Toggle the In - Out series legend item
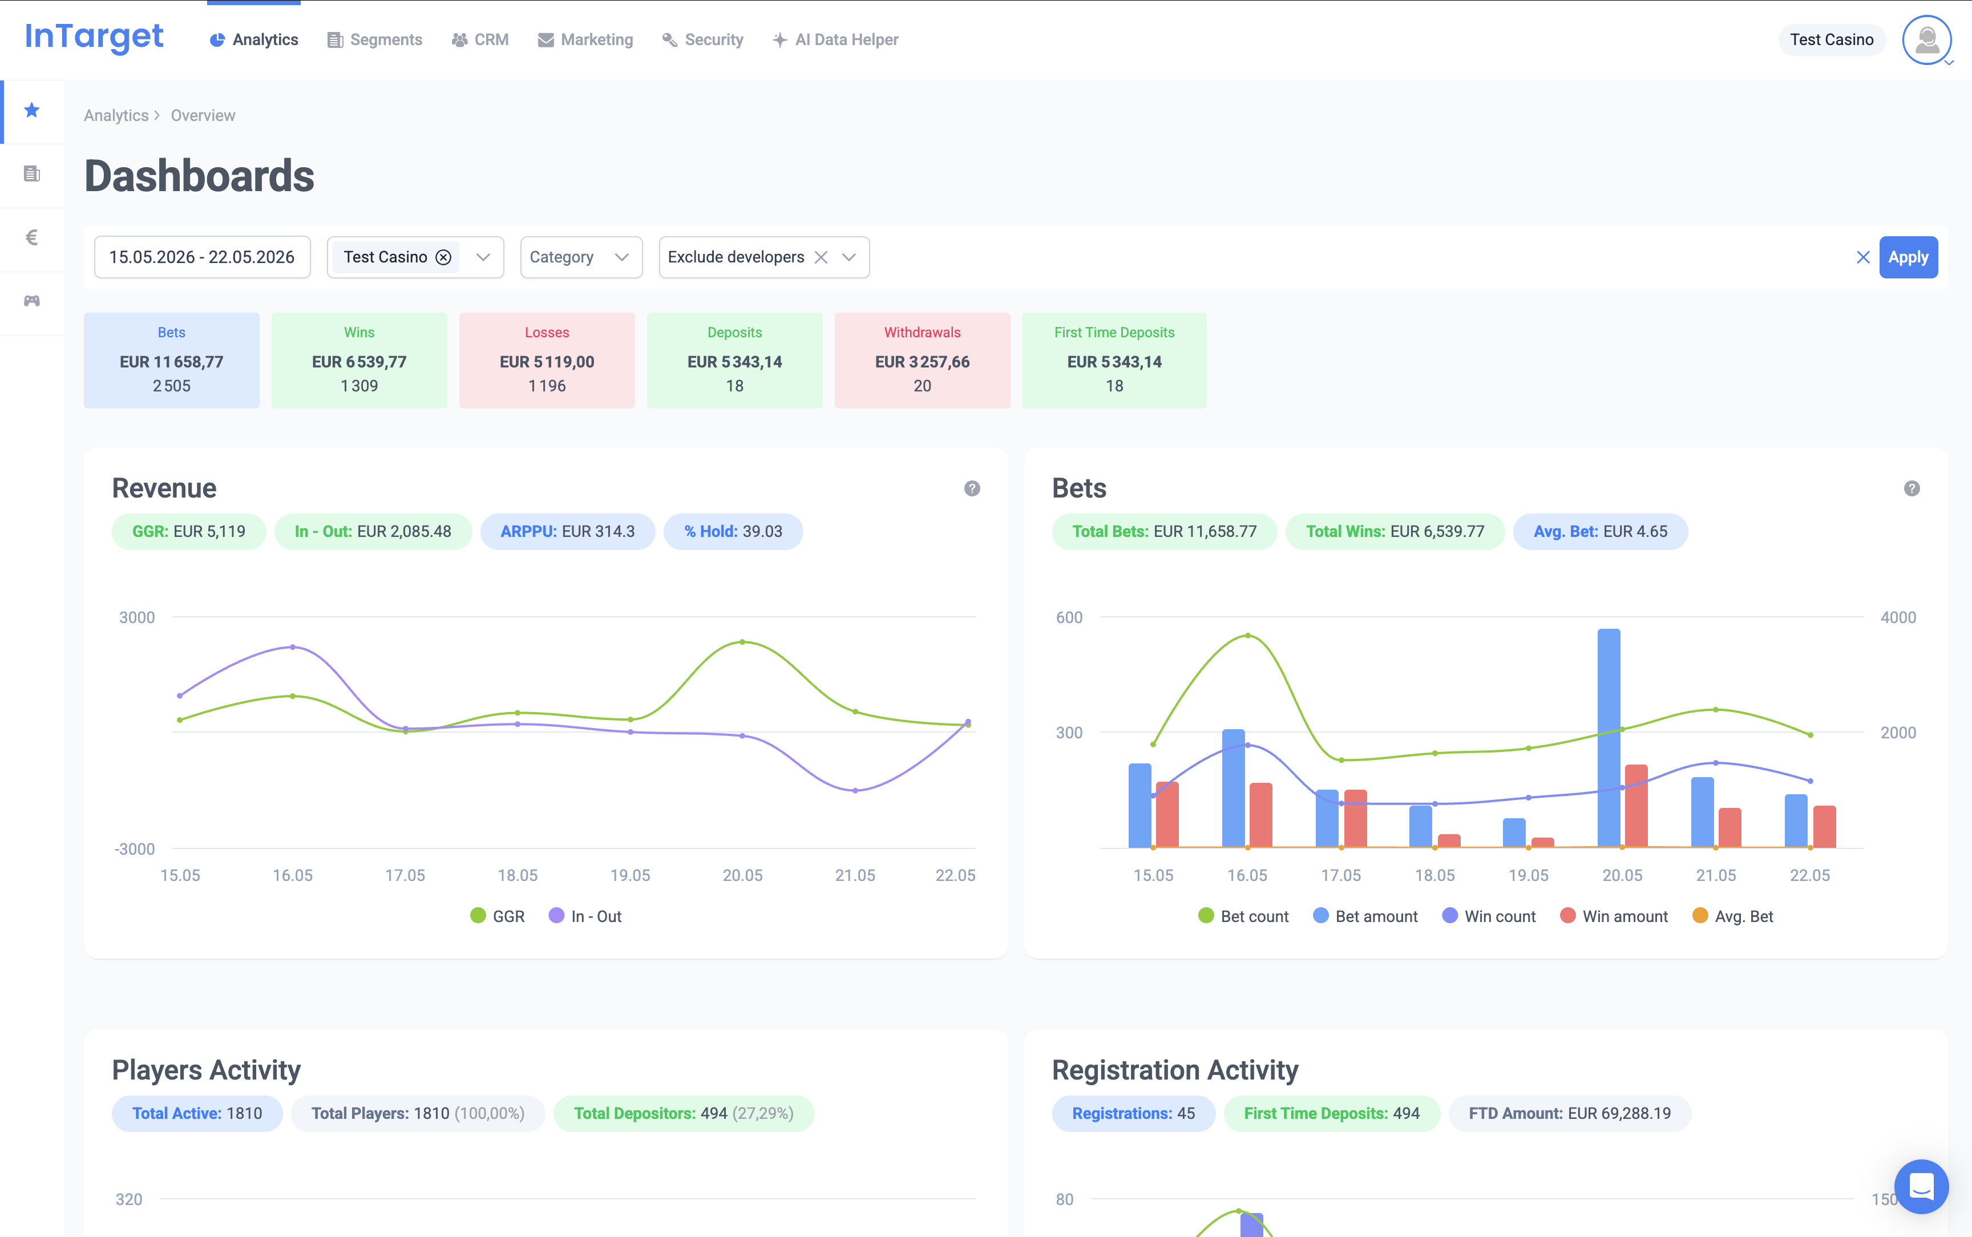 coord(585,916)
